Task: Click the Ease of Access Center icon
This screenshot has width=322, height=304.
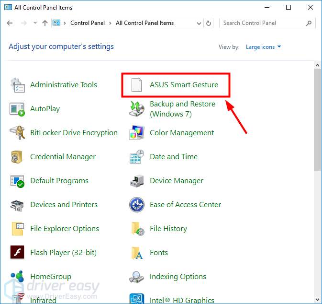Action: (x=137, y=205)
